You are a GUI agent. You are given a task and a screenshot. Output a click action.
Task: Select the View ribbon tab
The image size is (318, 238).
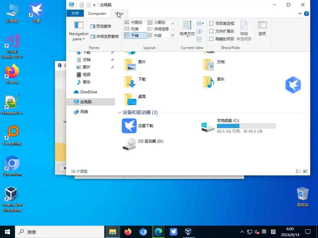click(x=120, y=14)
